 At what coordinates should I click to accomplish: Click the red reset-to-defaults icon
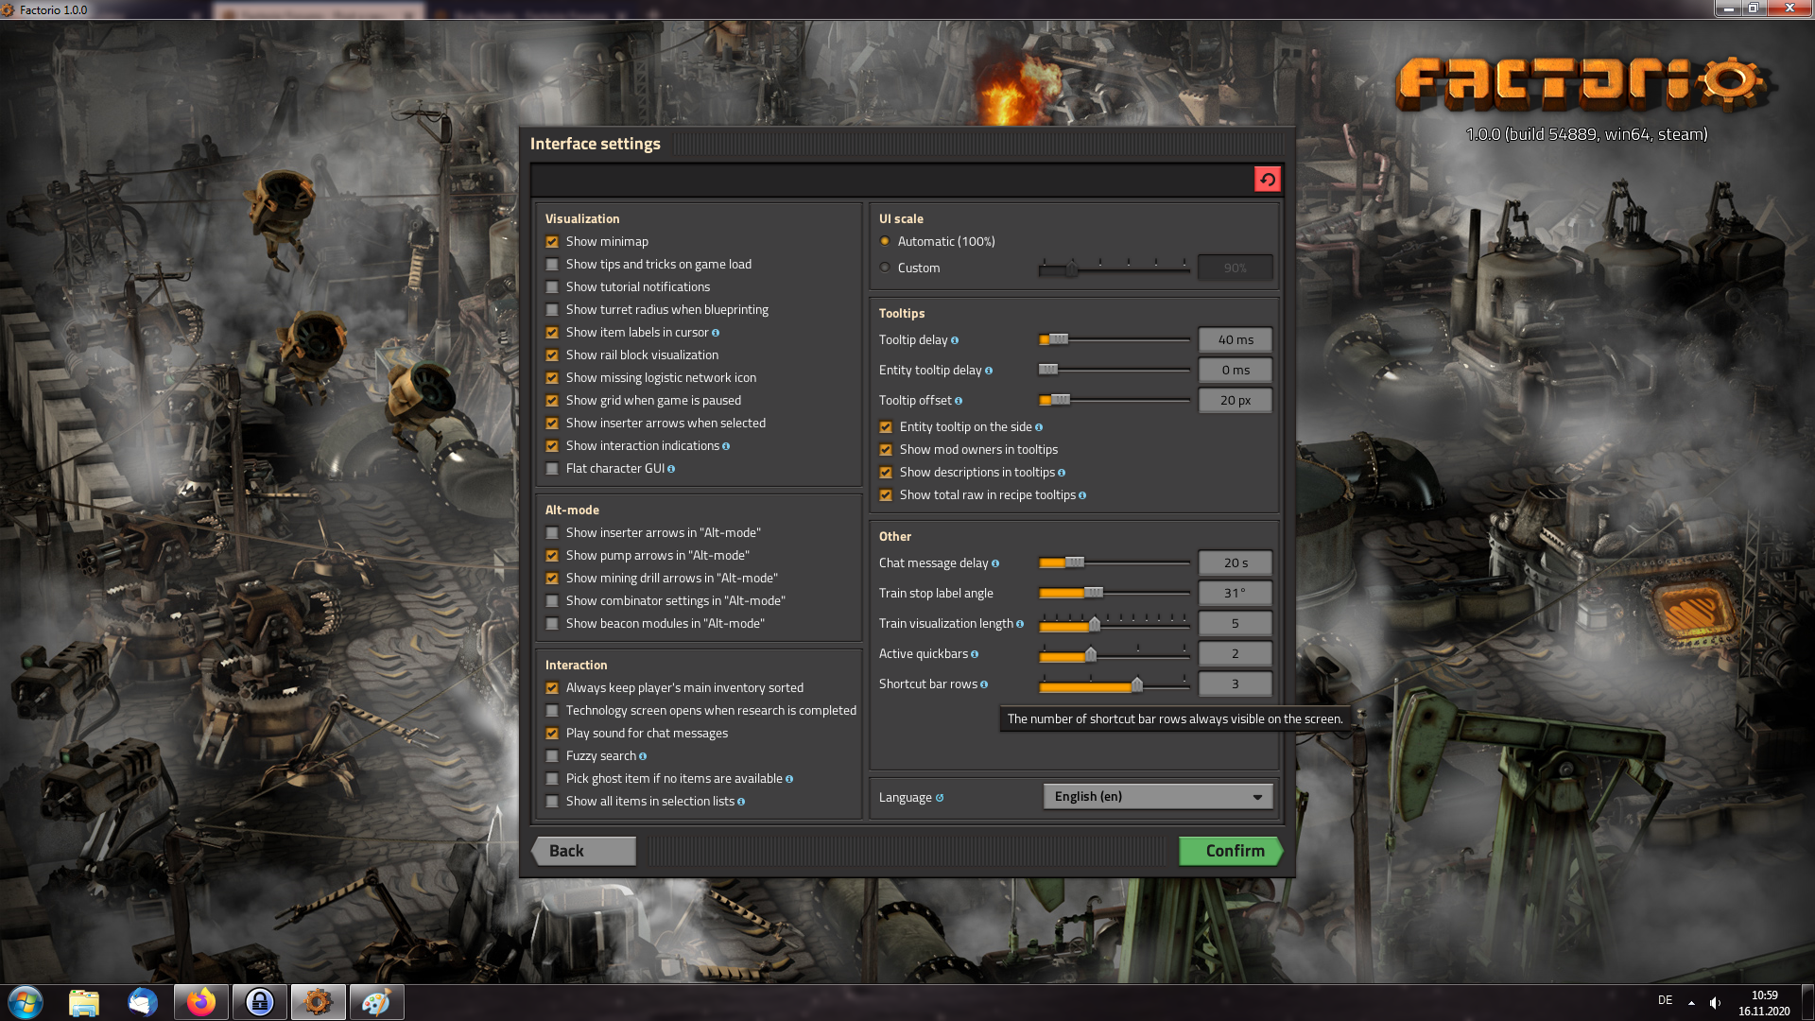1267,179
